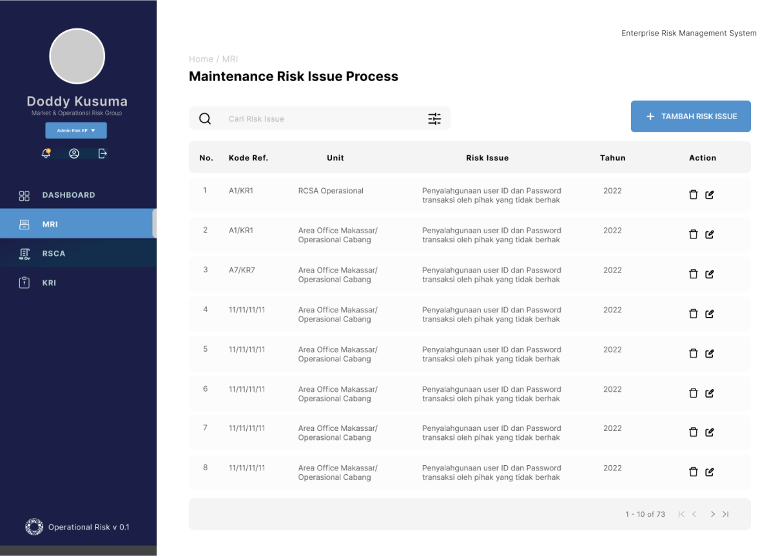The image size is (778, 556).
Task: Open the user profile icon
Action: pos(74,153)
